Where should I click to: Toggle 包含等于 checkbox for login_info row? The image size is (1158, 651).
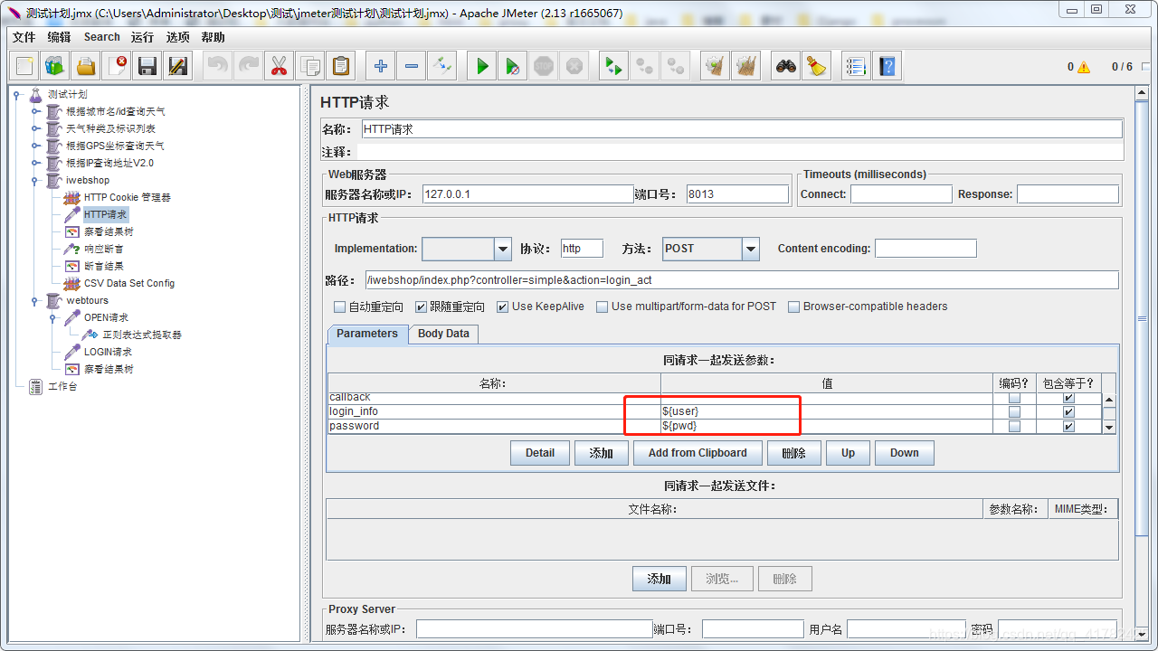pos(1068,411)
